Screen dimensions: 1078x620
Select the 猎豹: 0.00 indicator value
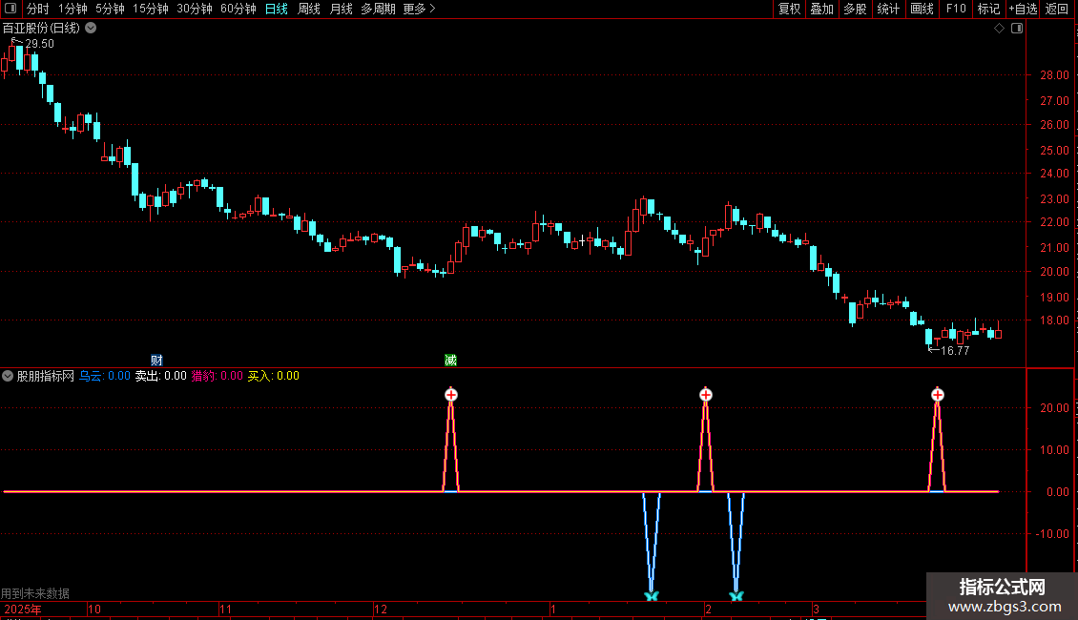tap(217, 376)
